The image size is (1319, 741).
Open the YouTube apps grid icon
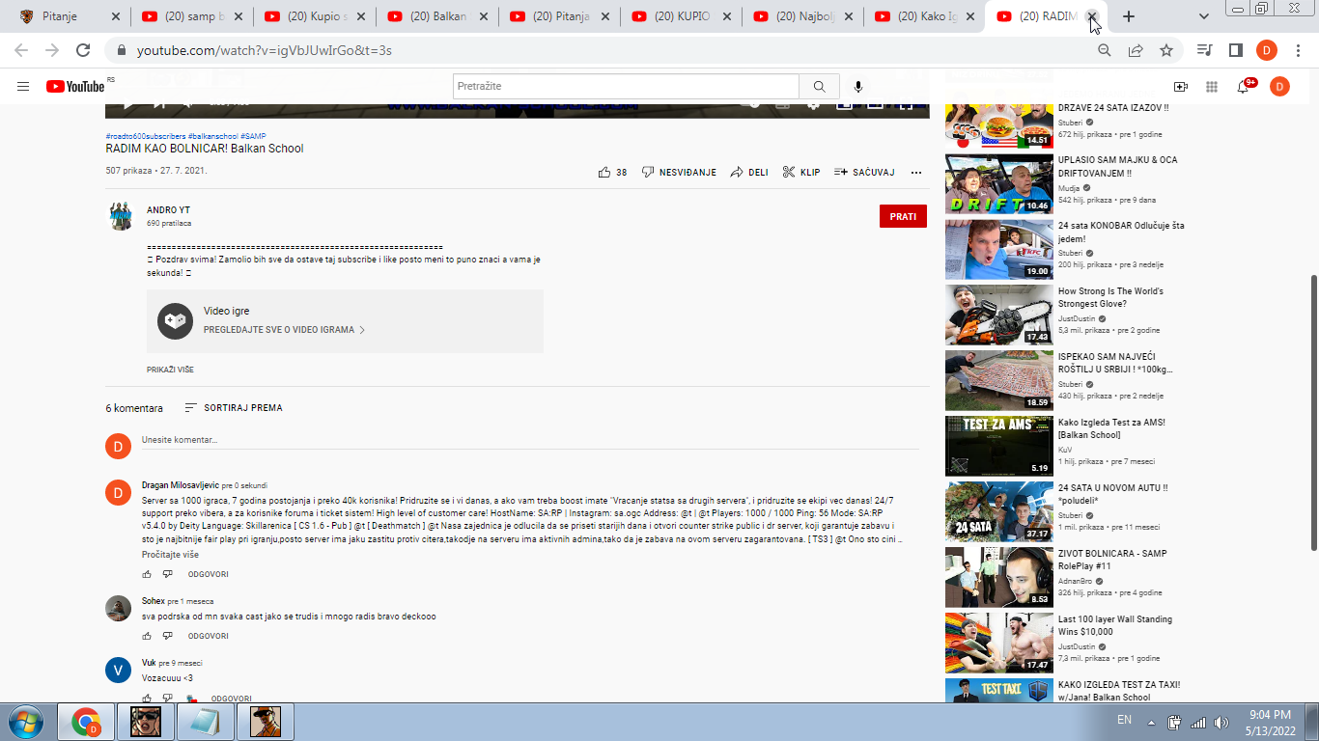(x=1211, y=87)
